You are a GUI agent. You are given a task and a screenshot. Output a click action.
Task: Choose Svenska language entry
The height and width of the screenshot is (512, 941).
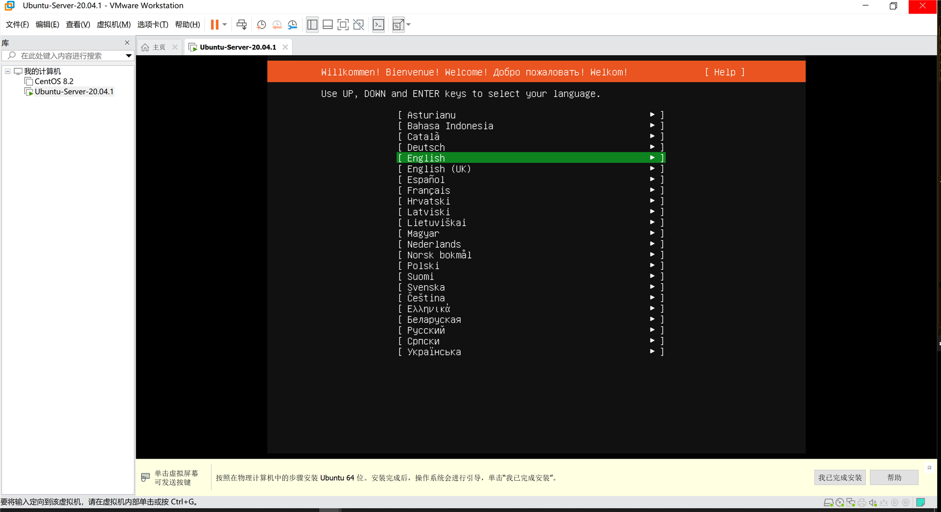tap(531, 287)
